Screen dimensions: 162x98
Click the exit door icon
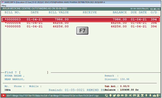click(x=158, y=95)
